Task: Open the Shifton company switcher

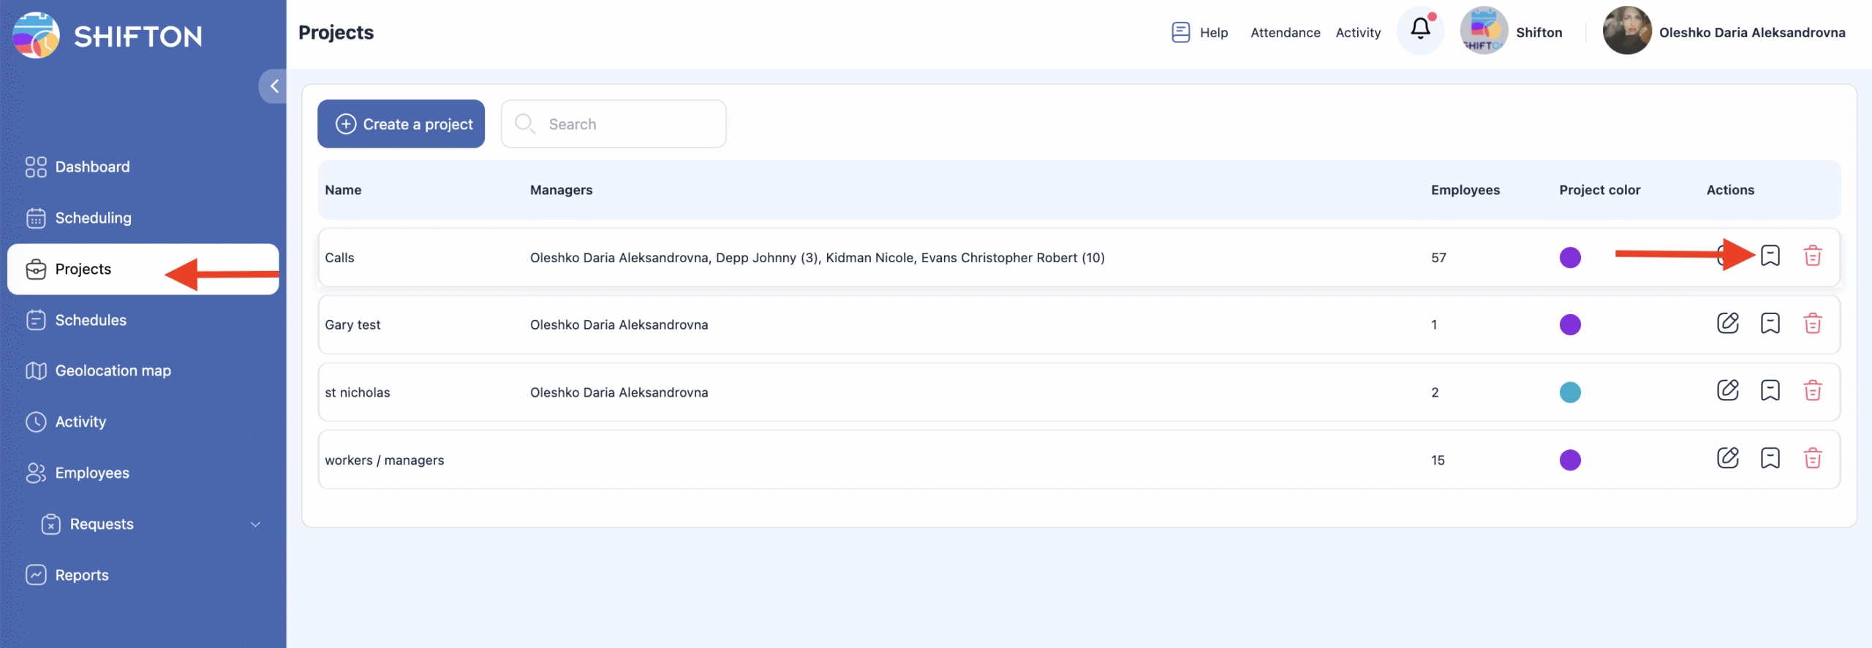Action: pyautogui.click(x=1511, y=32)
